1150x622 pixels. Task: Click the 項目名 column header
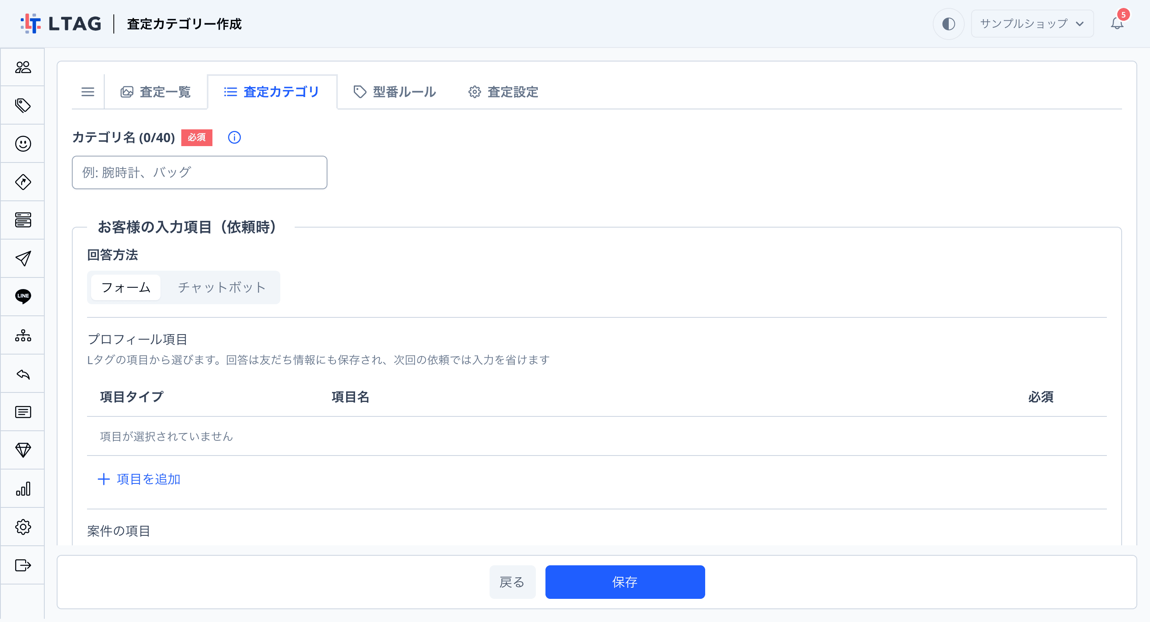click(351, 397)
